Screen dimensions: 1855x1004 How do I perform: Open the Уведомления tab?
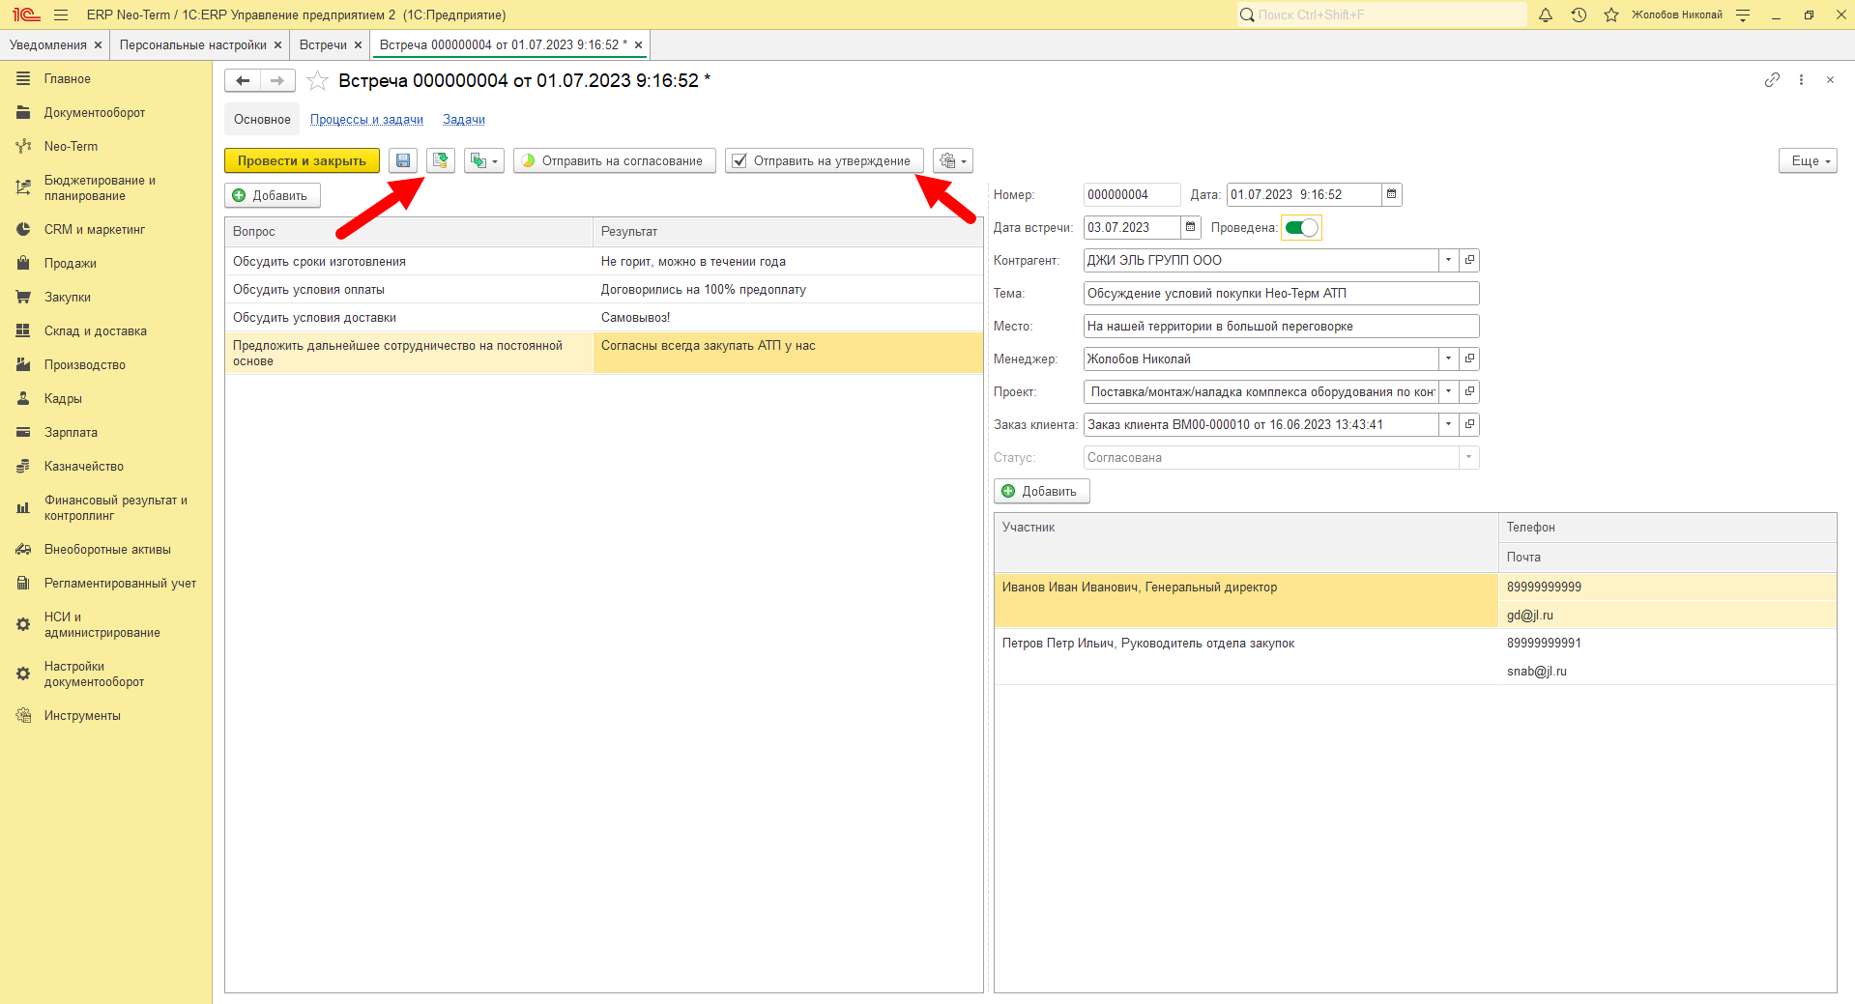pyautogui.click(x=48, y=44)
